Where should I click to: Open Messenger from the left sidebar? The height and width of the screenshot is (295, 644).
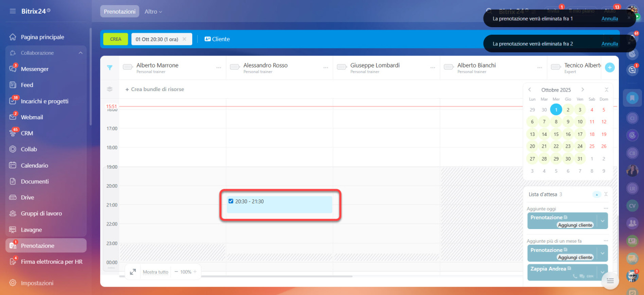pos(35,69)
